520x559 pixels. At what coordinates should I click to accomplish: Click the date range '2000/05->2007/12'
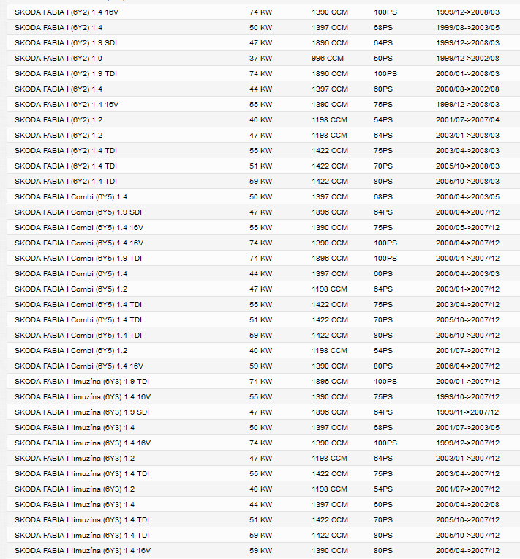pyautogui.click(x=467, y=227)
